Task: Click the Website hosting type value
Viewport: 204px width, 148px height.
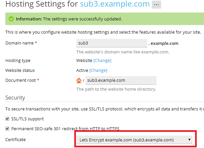Action: point(84,61)
